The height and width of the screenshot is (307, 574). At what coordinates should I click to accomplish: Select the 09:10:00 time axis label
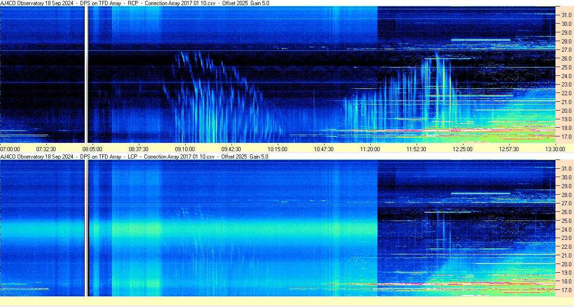click(185, 149)
